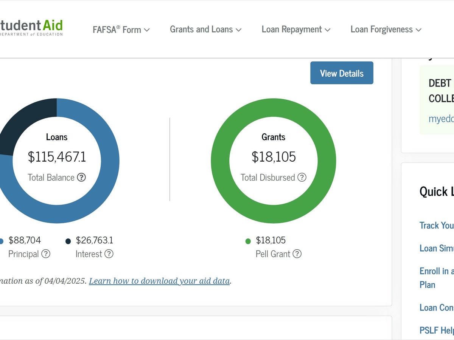Viewport: 454px width, 340px height.
Task: Click the Total Balance help icon
Action: click(81, 178)
